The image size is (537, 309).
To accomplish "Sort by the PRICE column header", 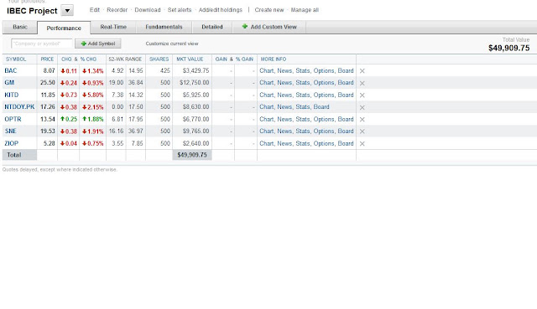I will (47, 59).
